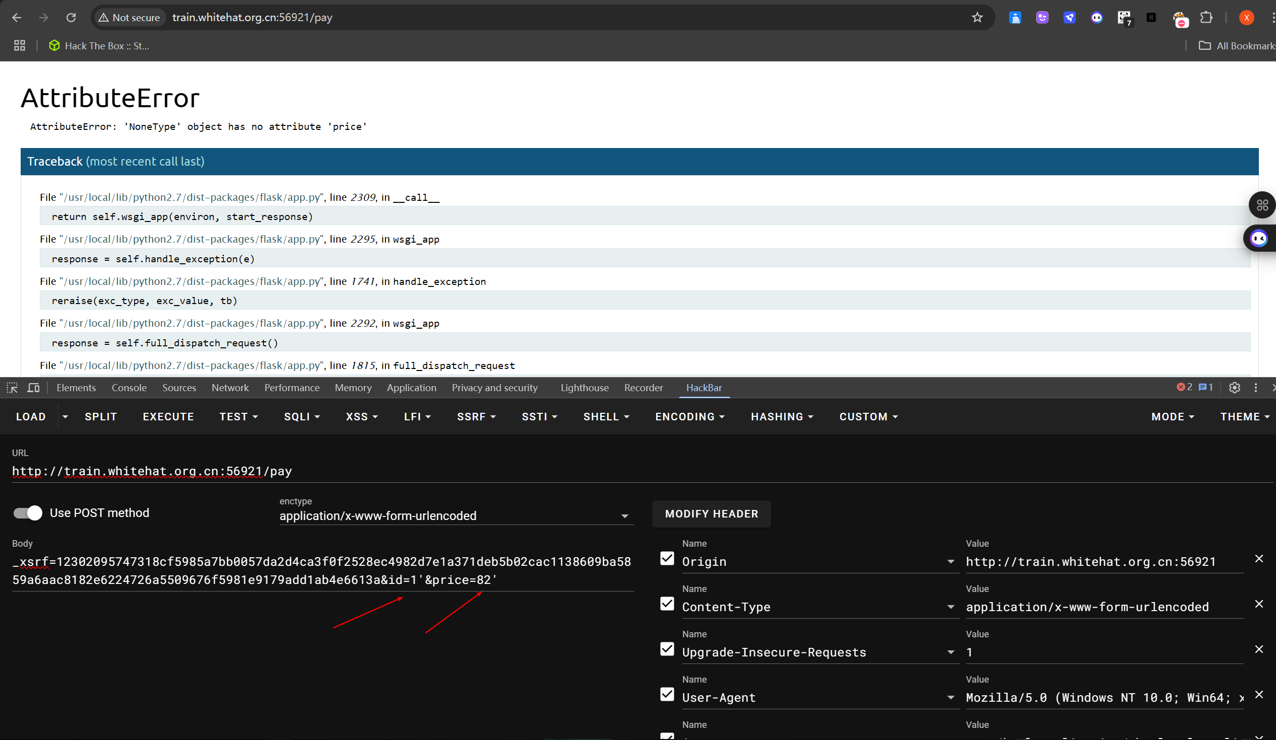Bookmark this page with the star icon

click(977, 18)
